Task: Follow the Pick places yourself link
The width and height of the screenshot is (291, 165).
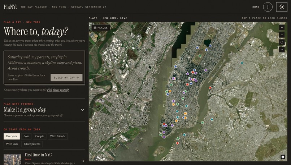Action: pos(58,90)
